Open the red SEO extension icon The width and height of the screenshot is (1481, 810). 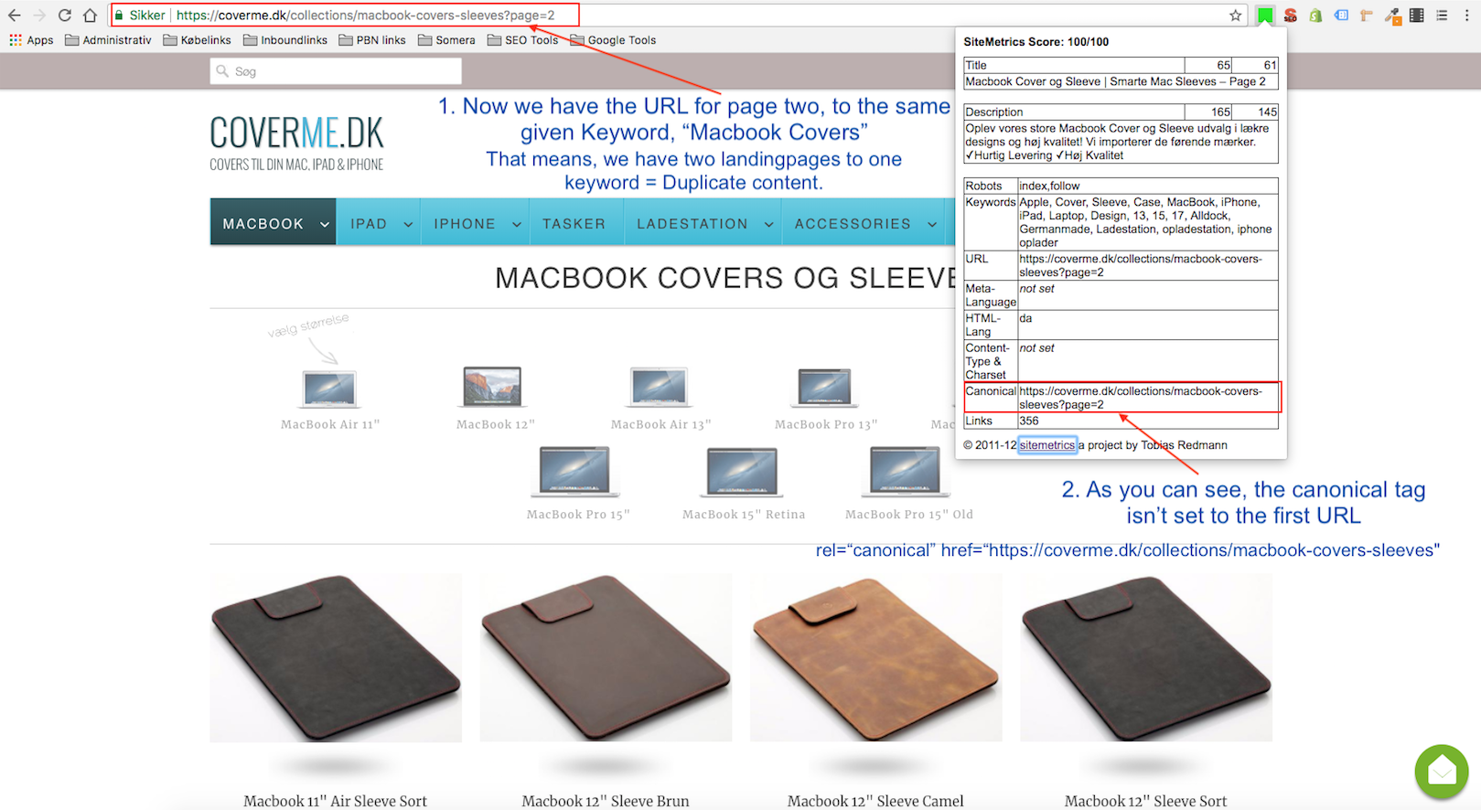click(x=1290, y=16)
